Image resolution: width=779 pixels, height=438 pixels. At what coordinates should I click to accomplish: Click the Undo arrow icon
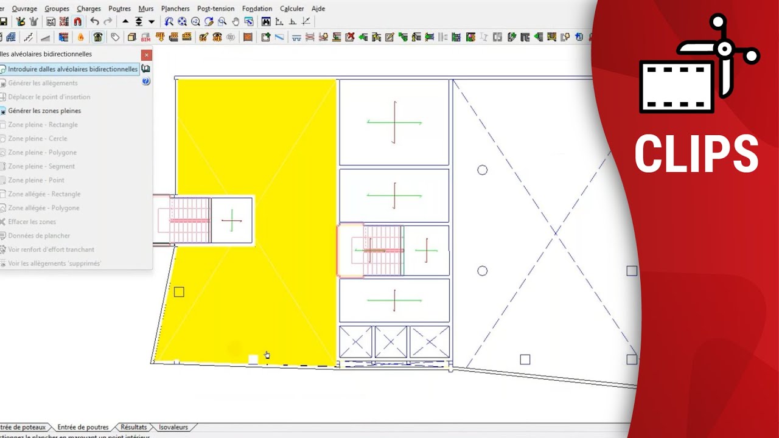click(x=94, y=21)
